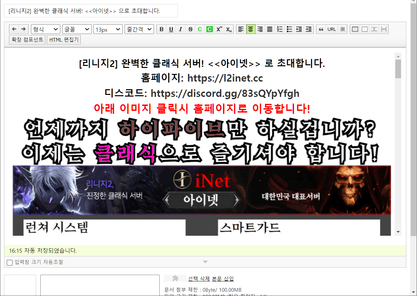This screenshot has width=417, height=296.
Task: Switch to HTML 편집기
Action: pyautogui.click(x=64, y=40)
